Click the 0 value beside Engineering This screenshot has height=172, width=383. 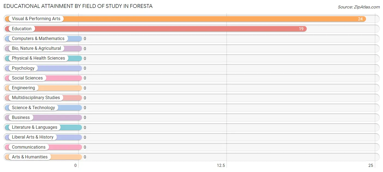point(85,88)
